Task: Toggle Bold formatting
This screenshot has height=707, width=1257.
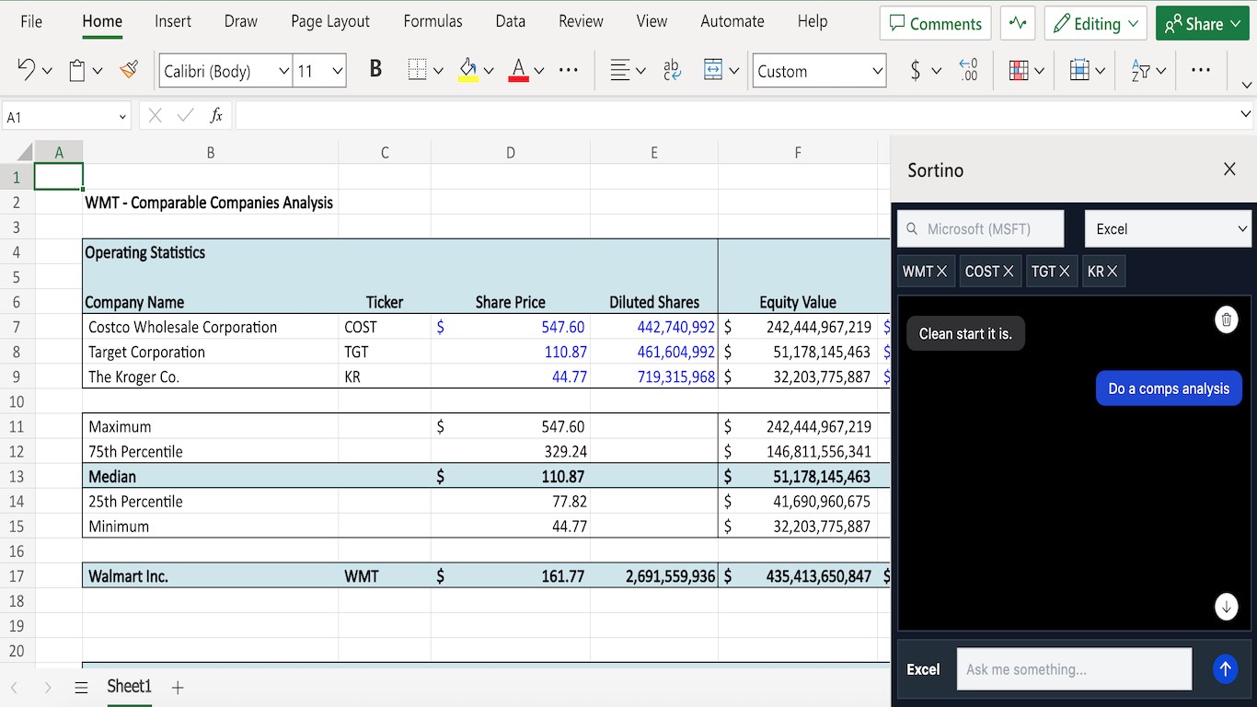Action: (x=375, y=70)
